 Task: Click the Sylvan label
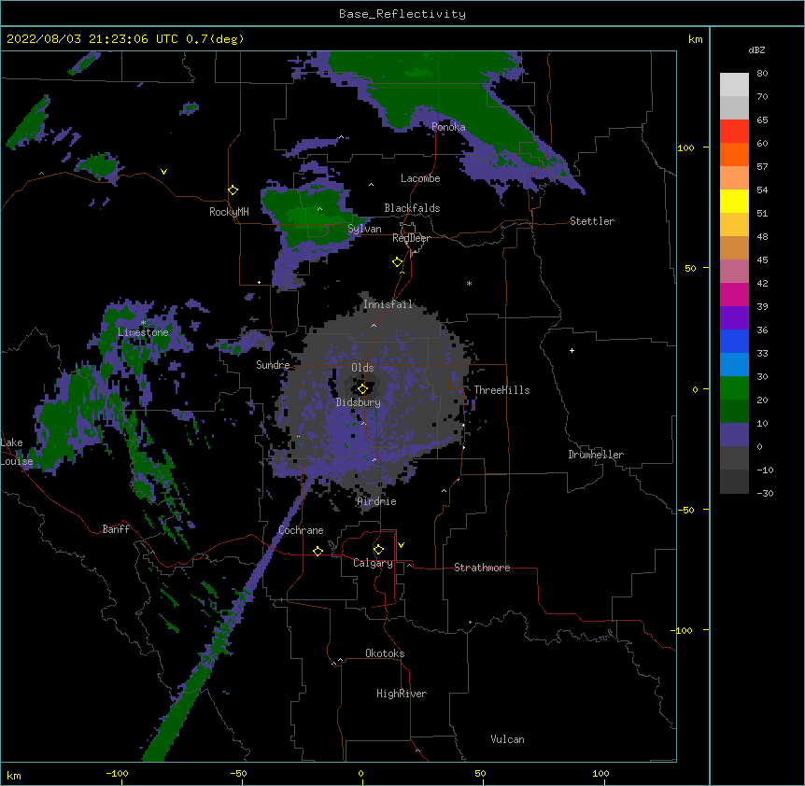(x=364, y=229)
